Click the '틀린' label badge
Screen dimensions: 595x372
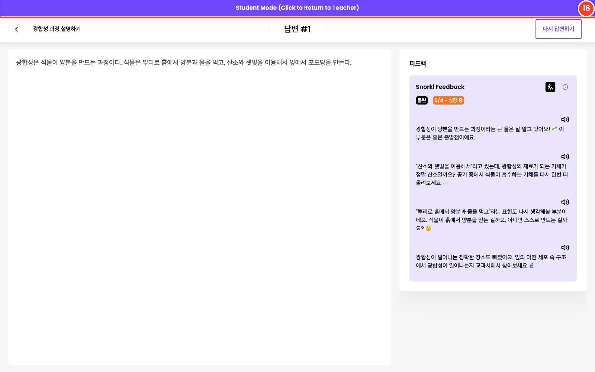pyautogui.click(x=422, y=100)
